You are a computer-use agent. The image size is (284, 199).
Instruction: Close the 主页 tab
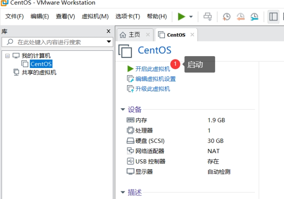(148, 34)
